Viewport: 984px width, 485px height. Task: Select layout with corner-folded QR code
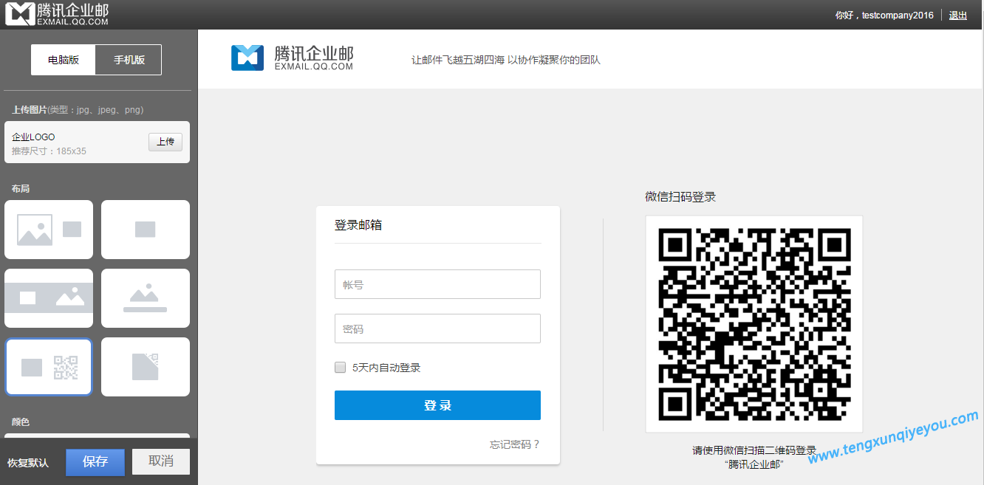(x=146, y=367)
